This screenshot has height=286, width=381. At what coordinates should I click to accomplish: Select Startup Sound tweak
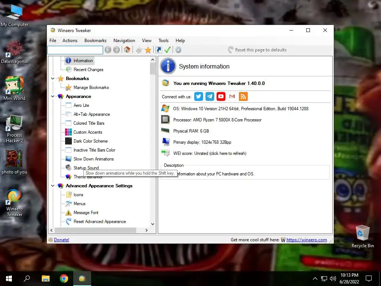[x=86, y=168]
